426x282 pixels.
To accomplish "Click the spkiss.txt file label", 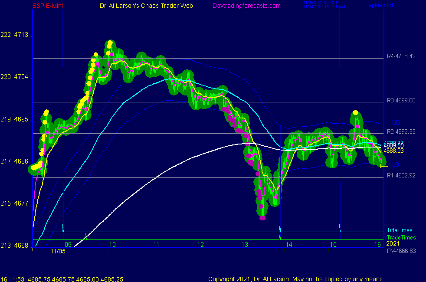I will (x=381, y=5).
